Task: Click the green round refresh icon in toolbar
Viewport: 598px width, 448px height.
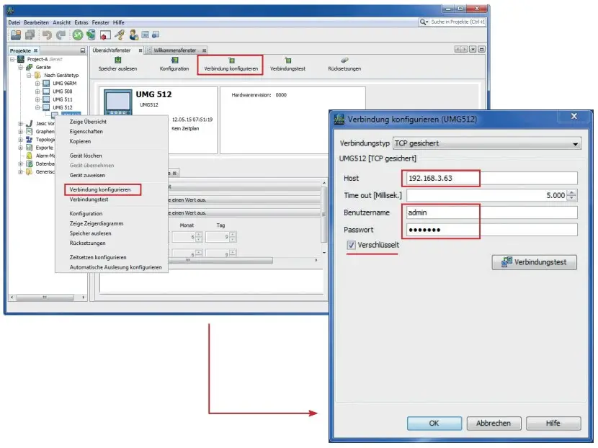Action: [78, 35]
